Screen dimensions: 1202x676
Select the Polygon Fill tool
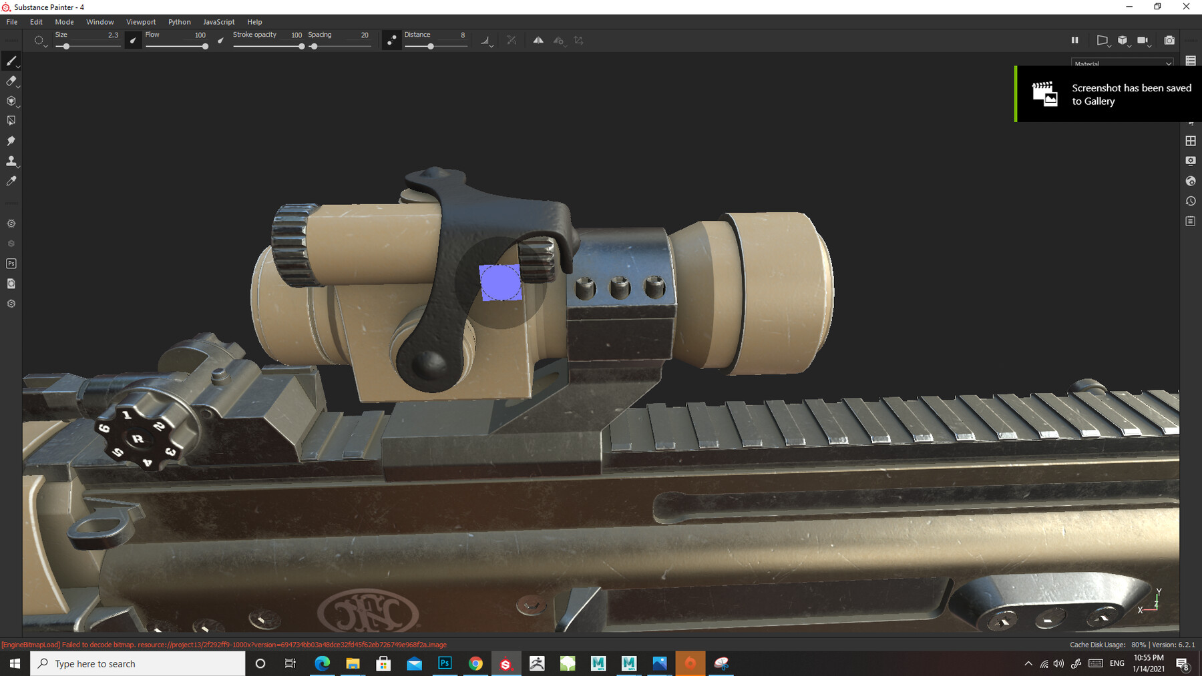[11, 120]
